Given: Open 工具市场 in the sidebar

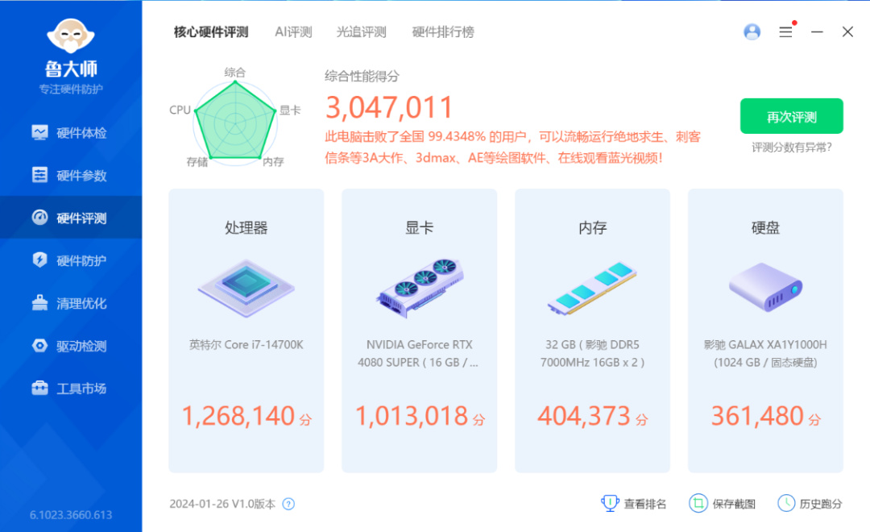Looking at the screenshot, I should [70, 389].
